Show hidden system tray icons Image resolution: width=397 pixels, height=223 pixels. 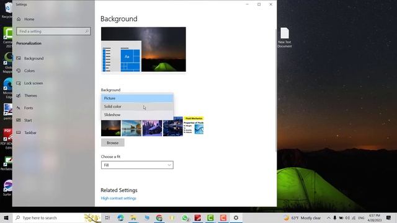click(x=328, y=217)
